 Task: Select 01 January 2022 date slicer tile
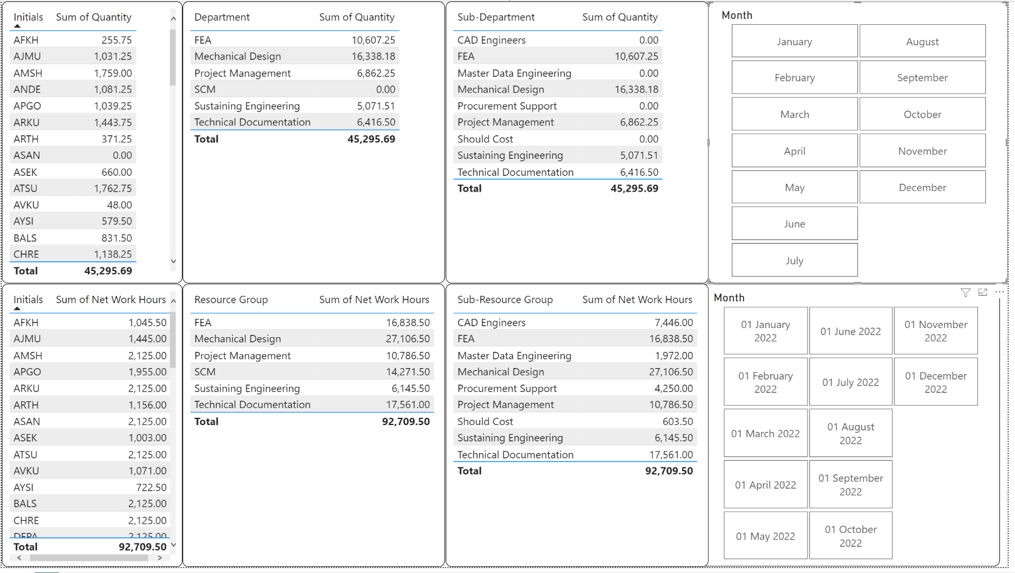(x=765, y=331)
